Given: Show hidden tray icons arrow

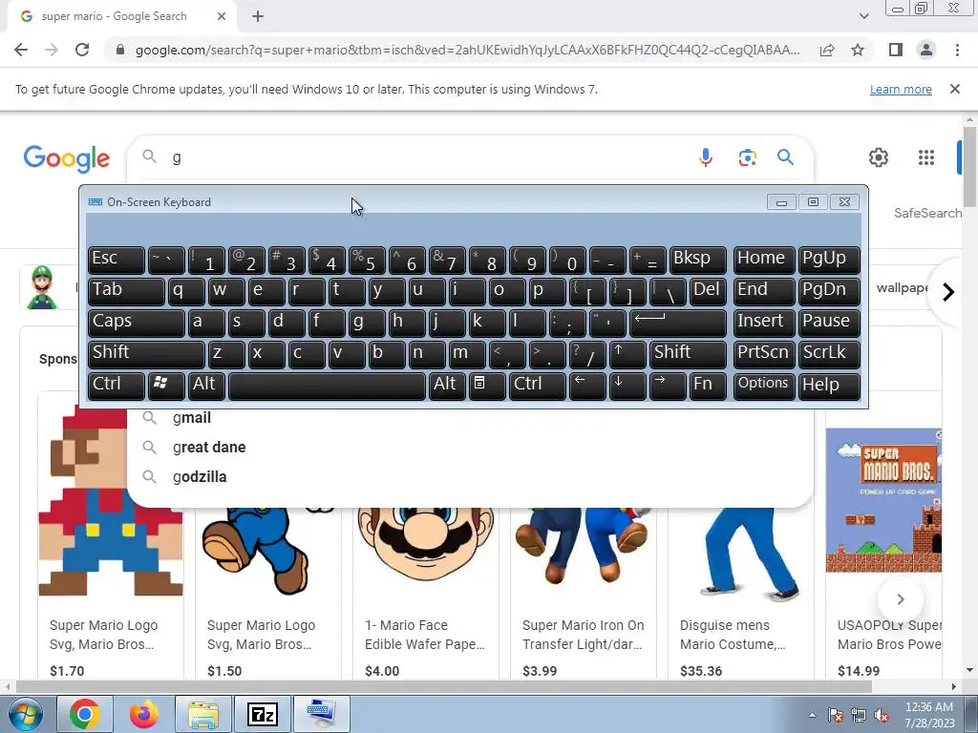Looking at the screenshot, I should click(812, 716).
